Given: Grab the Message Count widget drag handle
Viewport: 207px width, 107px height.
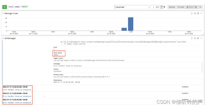Looking at the screenshot, I should [3, 13].
